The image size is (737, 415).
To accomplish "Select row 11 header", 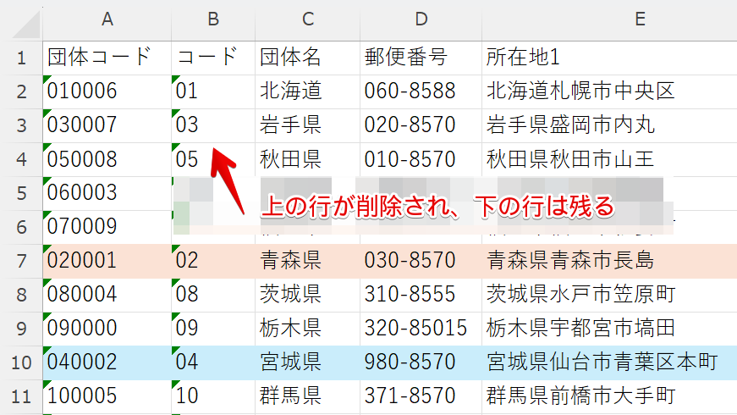I will (x=21, y=397).
